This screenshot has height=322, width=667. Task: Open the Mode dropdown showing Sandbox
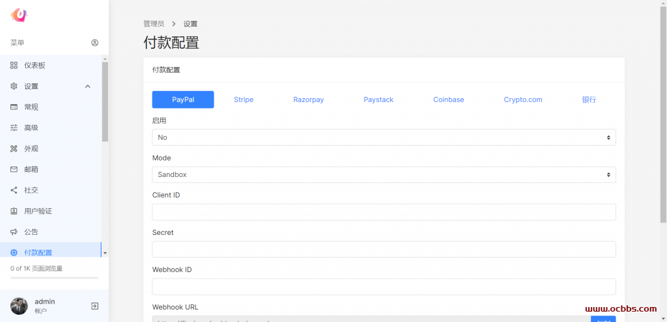[384, 174]
